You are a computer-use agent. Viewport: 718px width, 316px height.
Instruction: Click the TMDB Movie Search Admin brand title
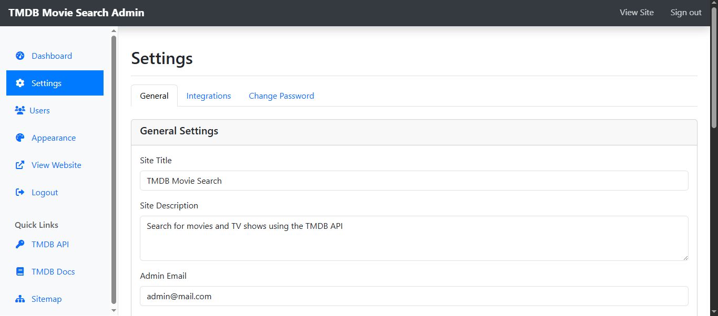pos(76,13)
